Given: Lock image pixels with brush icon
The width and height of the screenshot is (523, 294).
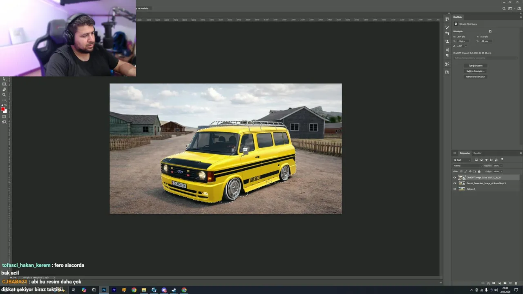Looking at the screenshot, I should coord(465,171).
